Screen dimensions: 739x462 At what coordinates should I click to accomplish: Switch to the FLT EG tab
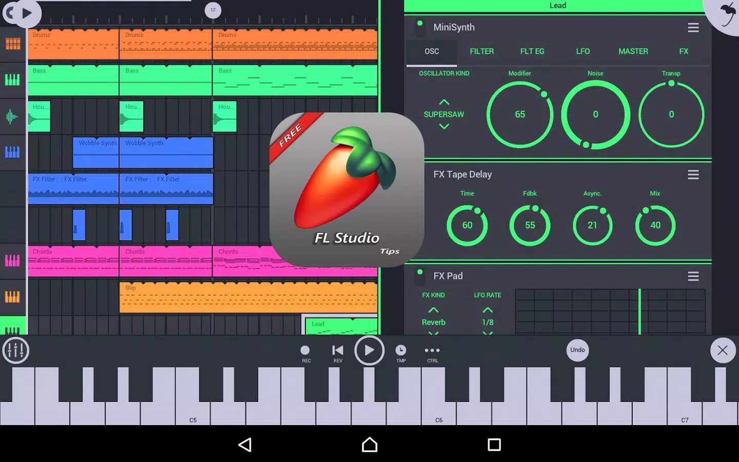[x=532, y=51]
